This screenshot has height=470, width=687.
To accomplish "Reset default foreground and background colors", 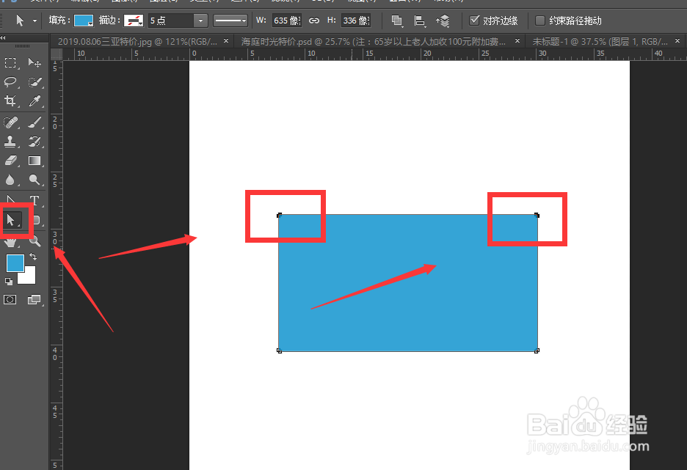I will point(9,281).
